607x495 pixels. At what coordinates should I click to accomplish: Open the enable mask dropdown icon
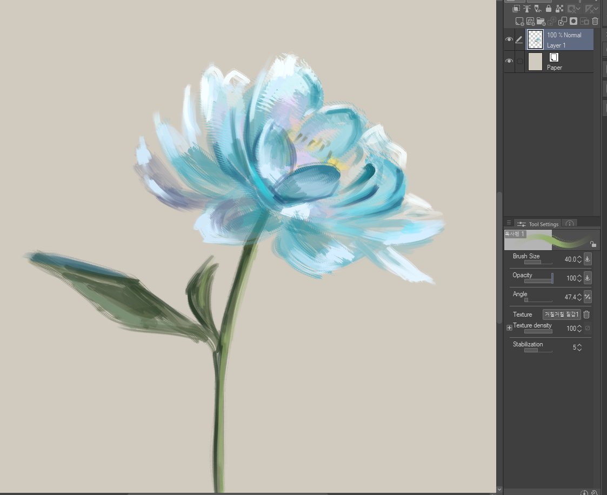(x=573, y=9)
